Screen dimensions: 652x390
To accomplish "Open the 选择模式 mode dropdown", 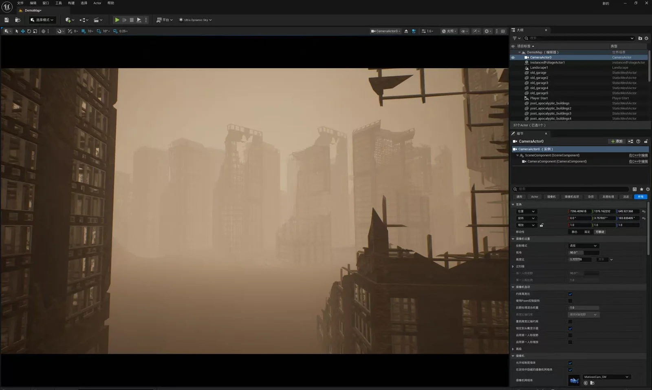I will (x=42, y=20).
